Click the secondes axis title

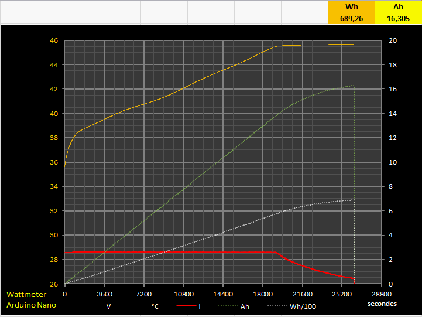(382, 304)
